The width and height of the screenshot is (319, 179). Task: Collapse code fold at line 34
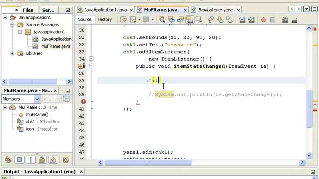pyautogui.click(x=91, y=59)
